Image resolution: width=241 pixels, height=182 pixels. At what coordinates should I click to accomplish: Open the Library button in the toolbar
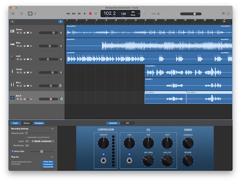click(x=13, y=14)
